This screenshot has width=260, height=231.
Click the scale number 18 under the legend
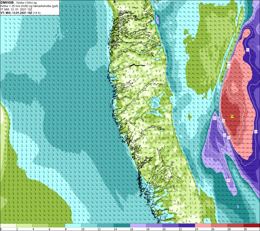point(148,229)
